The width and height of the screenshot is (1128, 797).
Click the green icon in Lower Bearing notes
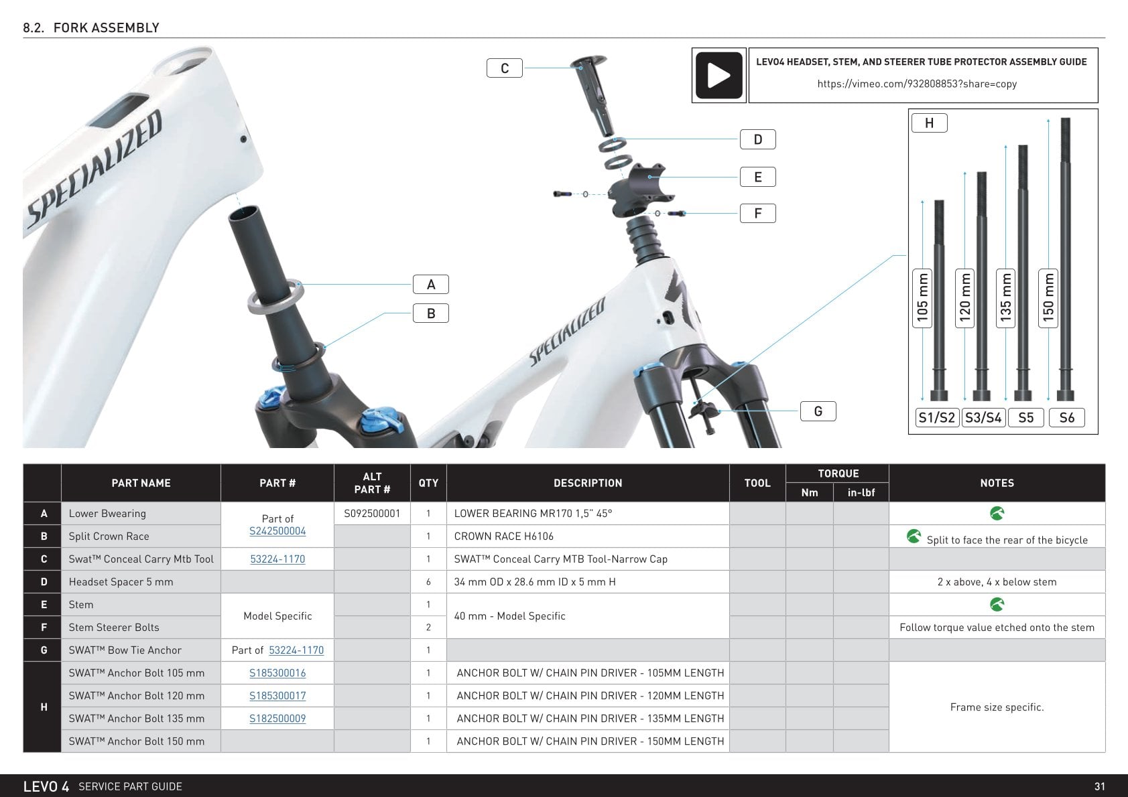point(997,514)
